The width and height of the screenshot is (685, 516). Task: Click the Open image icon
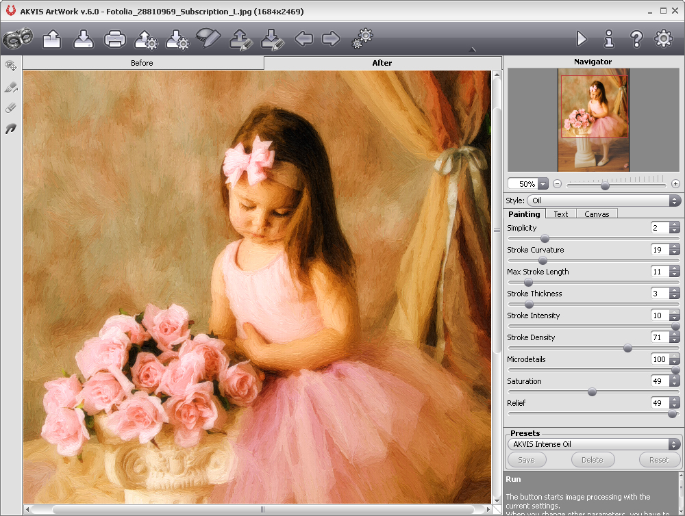pos(52,39)
